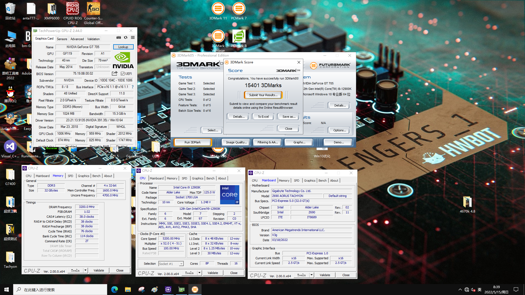The width and height of the screenshot is (525, 295).
Task: Open the Validation tab in GPU-Z
Action: click(93, 39)
